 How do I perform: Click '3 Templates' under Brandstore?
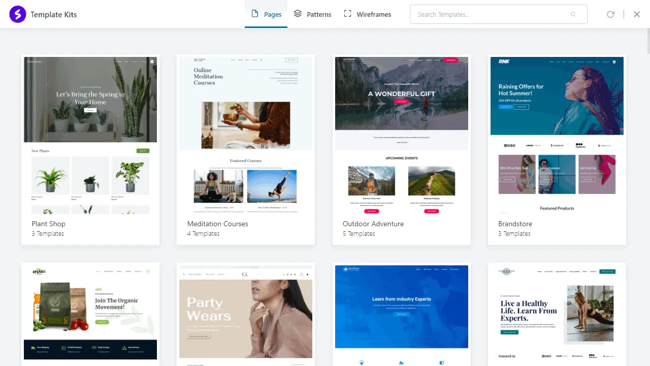(x=514, y=234)
